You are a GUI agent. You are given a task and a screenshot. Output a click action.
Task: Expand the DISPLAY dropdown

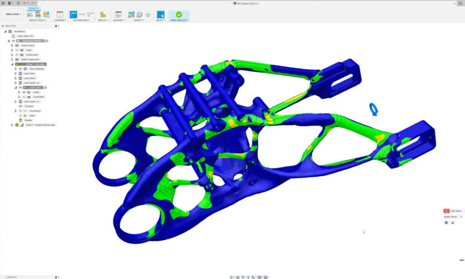pos(103,20)
